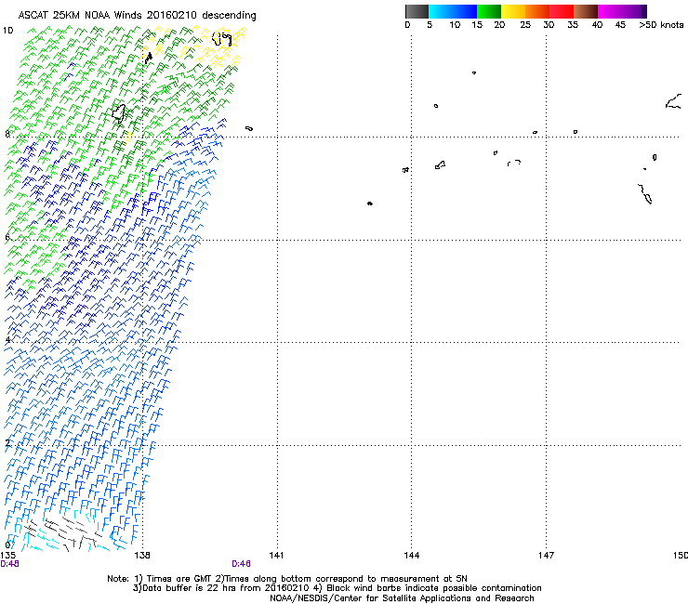
Task: Click the cyan-blue 5-15 knots legend band
Action: (453, 11)
